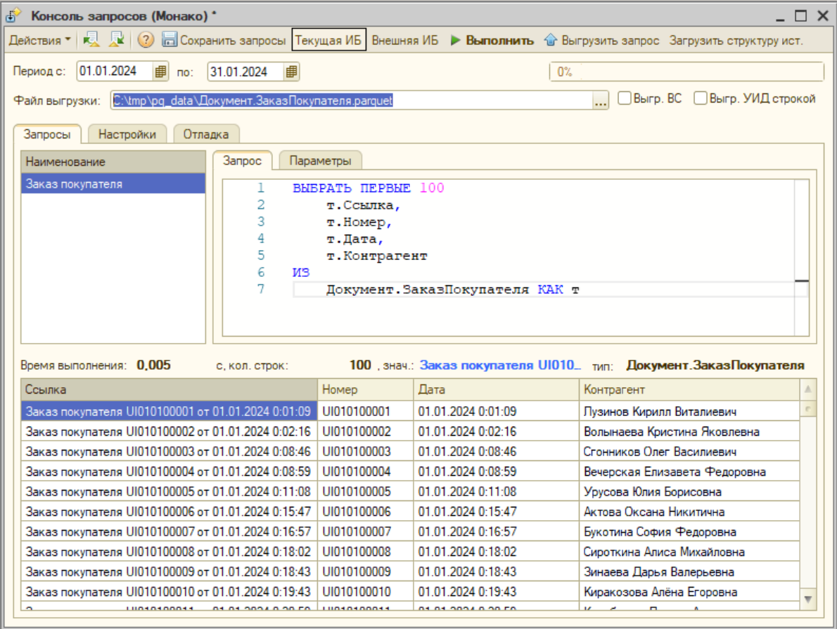The width and height of the screenshot is (837, 629).
Task: Click the 'Внешняя ИБ' button
Action: point(404,40)
